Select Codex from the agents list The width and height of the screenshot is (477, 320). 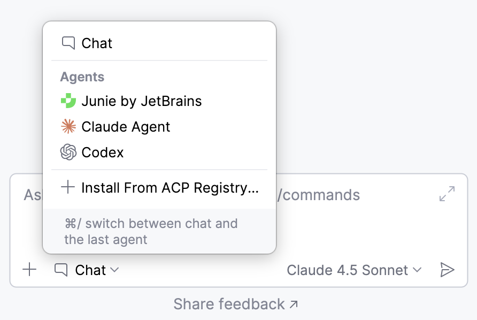point(102,153)
